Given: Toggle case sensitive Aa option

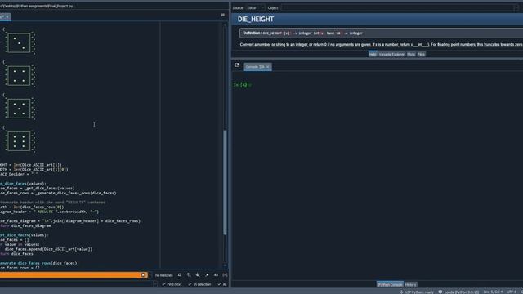Looking at the screenshot, I should tap(216, 275).
